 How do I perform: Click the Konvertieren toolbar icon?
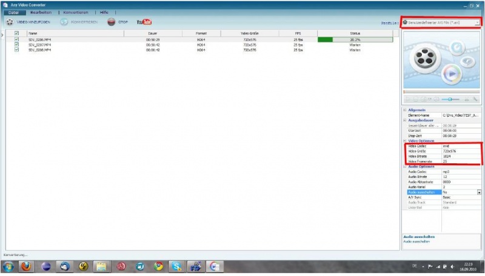click(64, 22)
